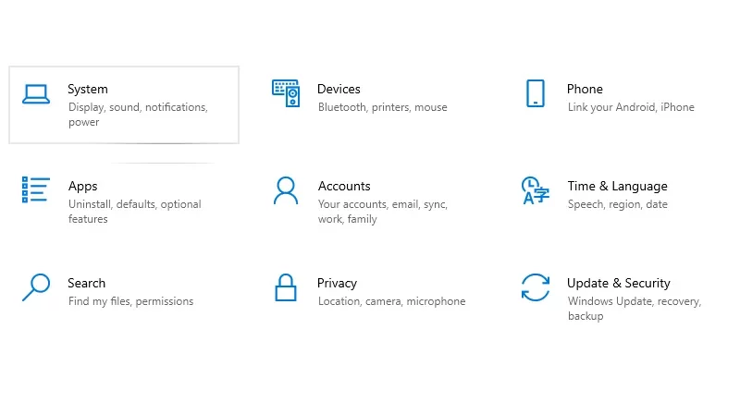Viewport: 740px width, 402px height.
Task: Click the Search magnifying glass icon
Action: pos(36,287)
